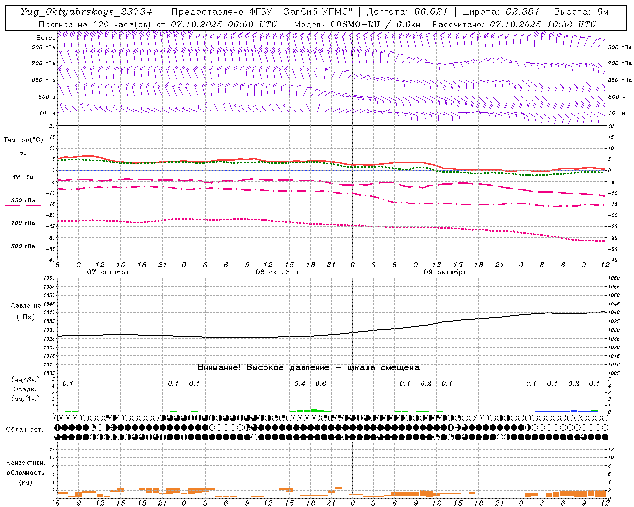This screenshot has width=634, height=507.
Task: Click the 07 октября date label
Action: (x=108, y=272)
